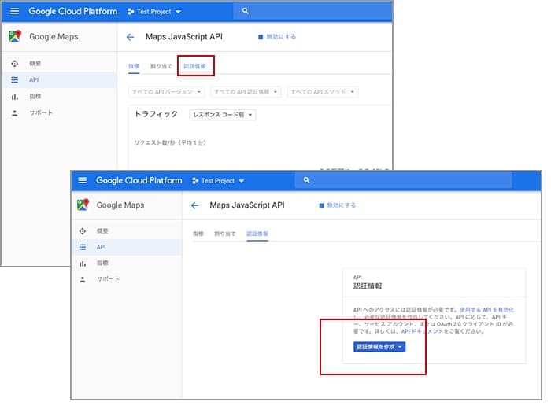
Task: Select 概要 in front window sidebar
Action: click(127, 231)
